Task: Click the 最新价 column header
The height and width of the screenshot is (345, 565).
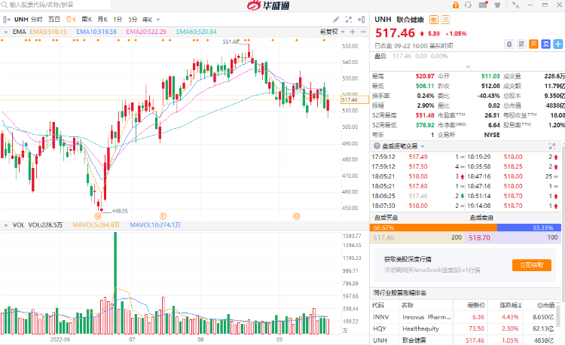Action: coord(476,305)
